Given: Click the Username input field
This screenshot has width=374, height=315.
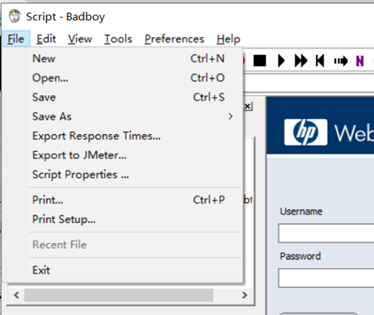Looking at the screenshot, I should (x=326, y=233).
